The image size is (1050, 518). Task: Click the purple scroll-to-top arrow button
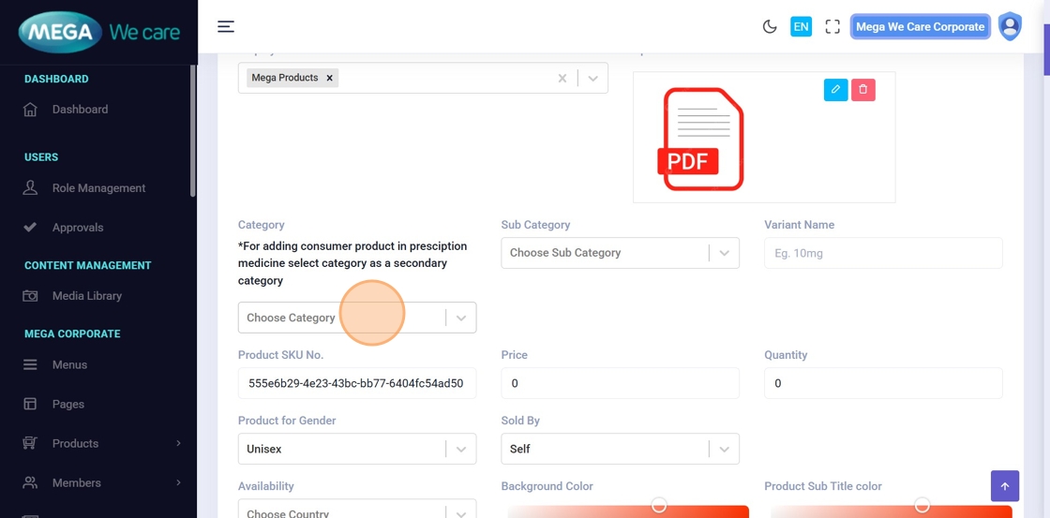point(1004,486)
